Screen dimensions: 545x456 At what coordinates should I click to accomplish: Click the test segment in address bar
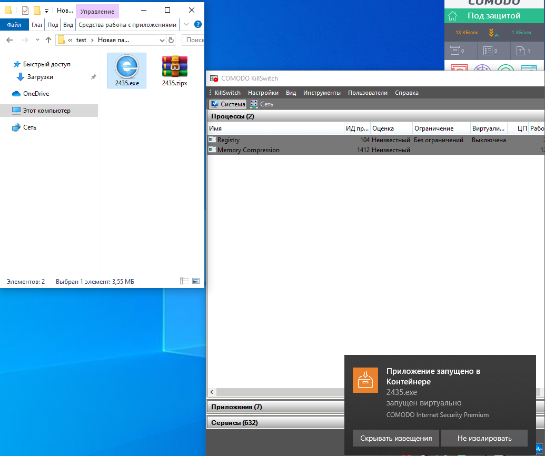[x=81, y=40]
